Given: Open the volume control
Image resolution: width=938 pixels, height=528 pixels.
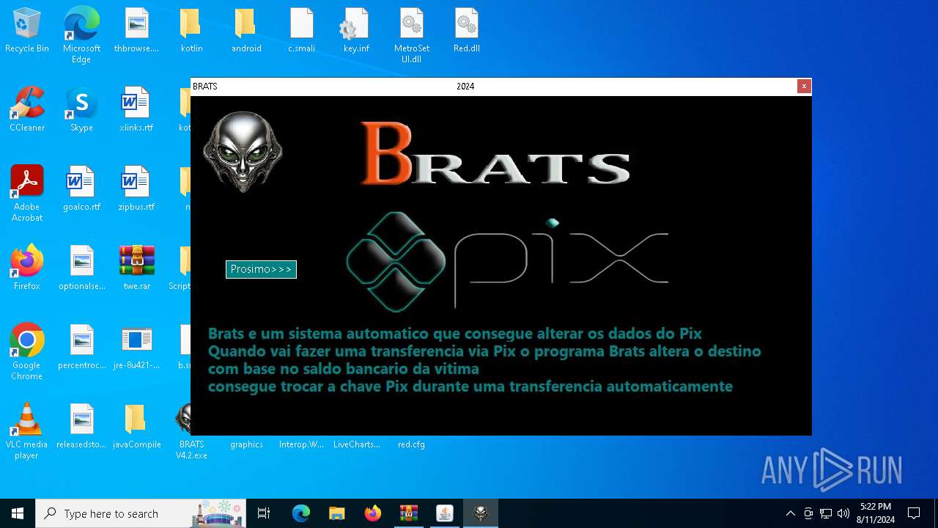Looking at the screenshot, I should pyautogui.click(x=843, y=513).
